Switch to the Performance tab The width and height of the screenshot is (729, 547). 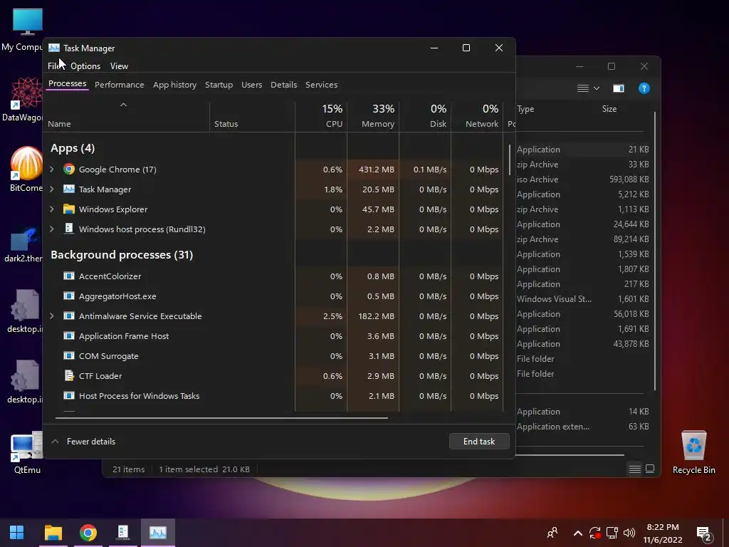(x=119, y=85)
